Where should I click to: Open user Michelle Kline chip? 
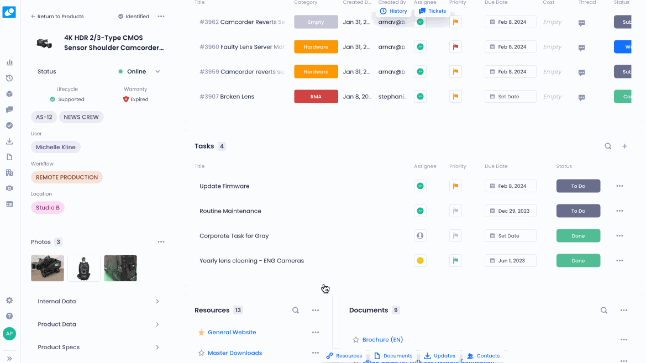click(56, 147)
